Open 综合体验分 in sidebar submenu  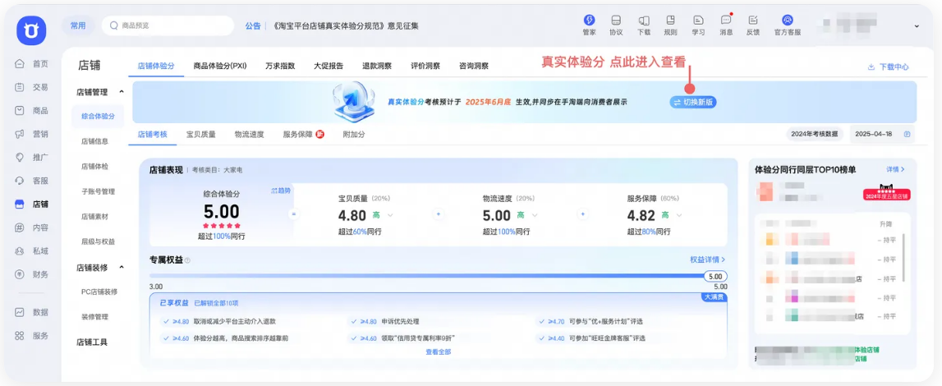click(x=98, y=116)
